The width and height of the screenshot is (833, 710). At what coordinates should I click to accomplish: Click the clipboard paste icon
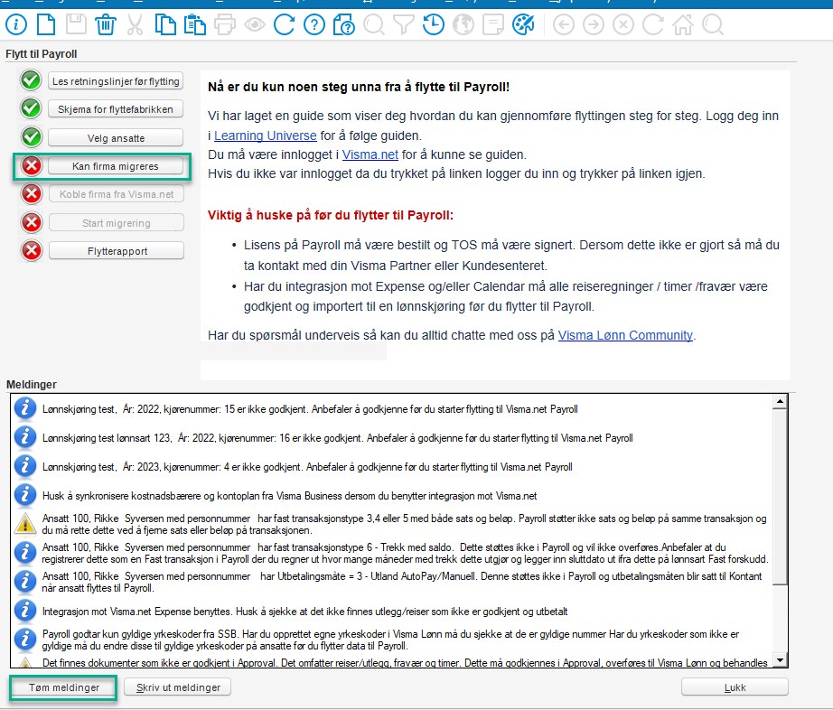click(195, 24)
